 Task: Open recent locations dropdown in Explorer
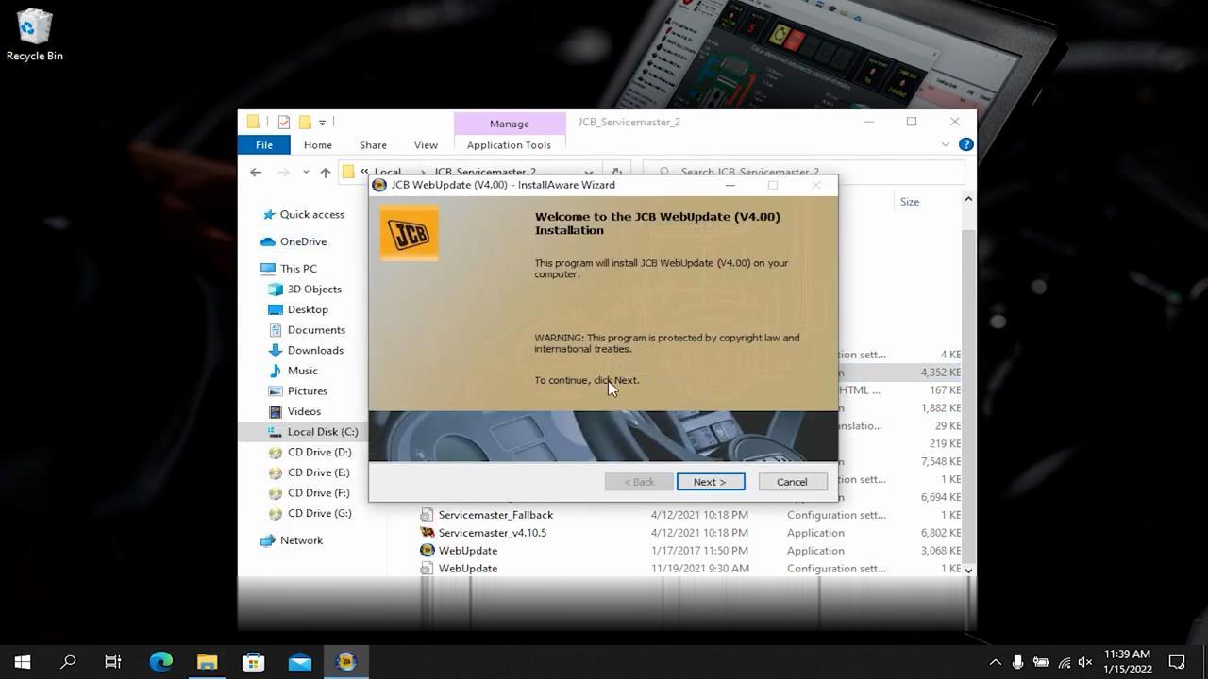pyautogui.click(x=306, y=173)
